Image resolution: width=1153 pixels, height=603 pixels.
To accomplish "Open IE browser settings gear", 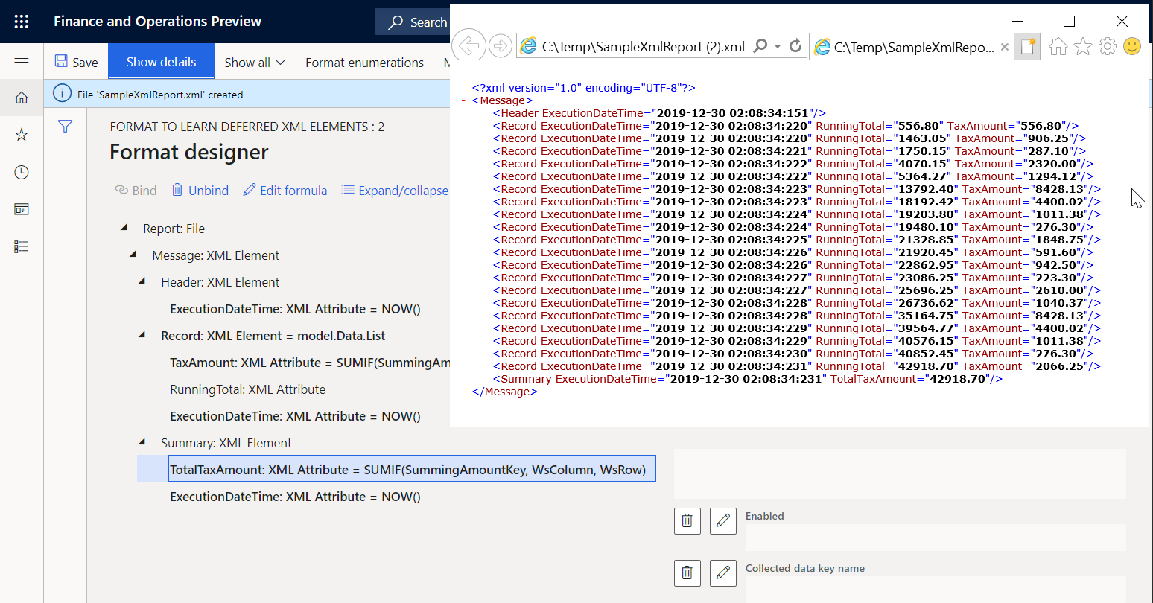I will tap(1108, 46).
